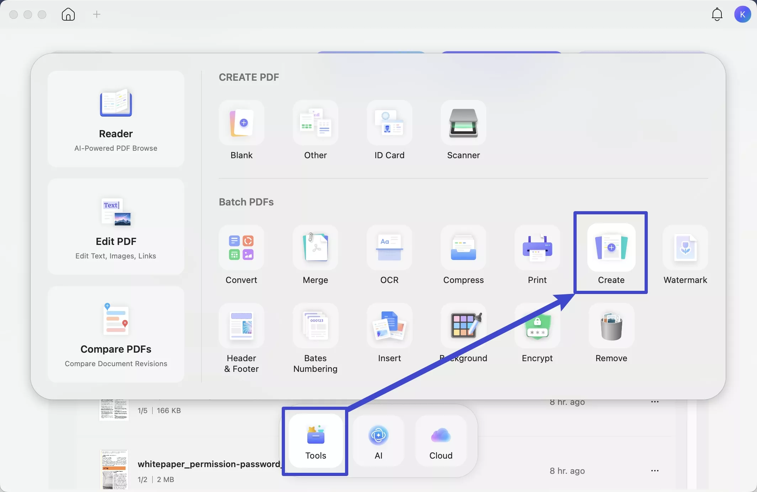Open more options for whitepaper file

(655, 471)
